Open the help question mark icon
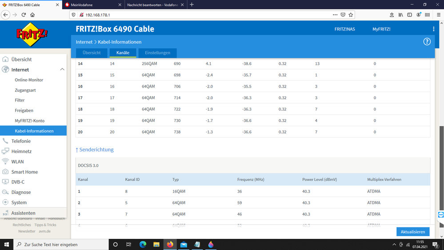 [x=427, y=42]
